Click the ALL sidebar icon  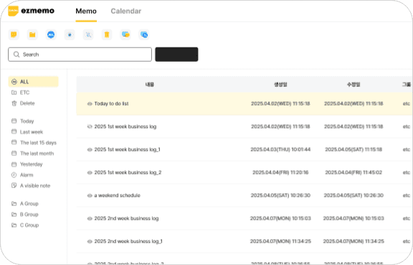(14, 82)
